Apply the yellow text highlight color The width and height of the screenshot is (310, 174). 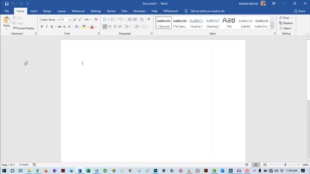(84, 27)
